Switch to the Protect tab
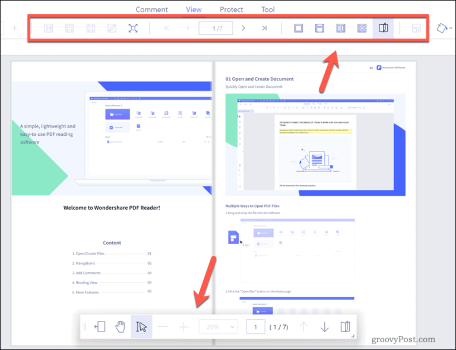Viewport: 456px width, 350px height. click(232, 9)
